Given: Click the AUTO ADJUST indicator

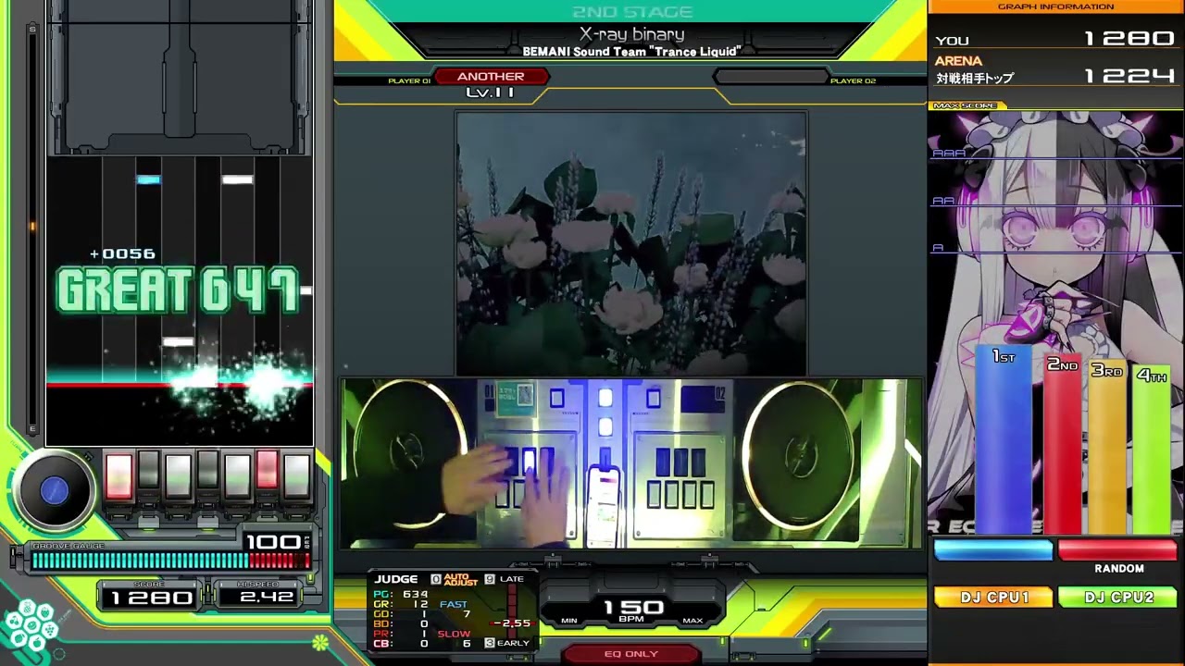Looking at the screenshot, I should [x=454, y=579].
